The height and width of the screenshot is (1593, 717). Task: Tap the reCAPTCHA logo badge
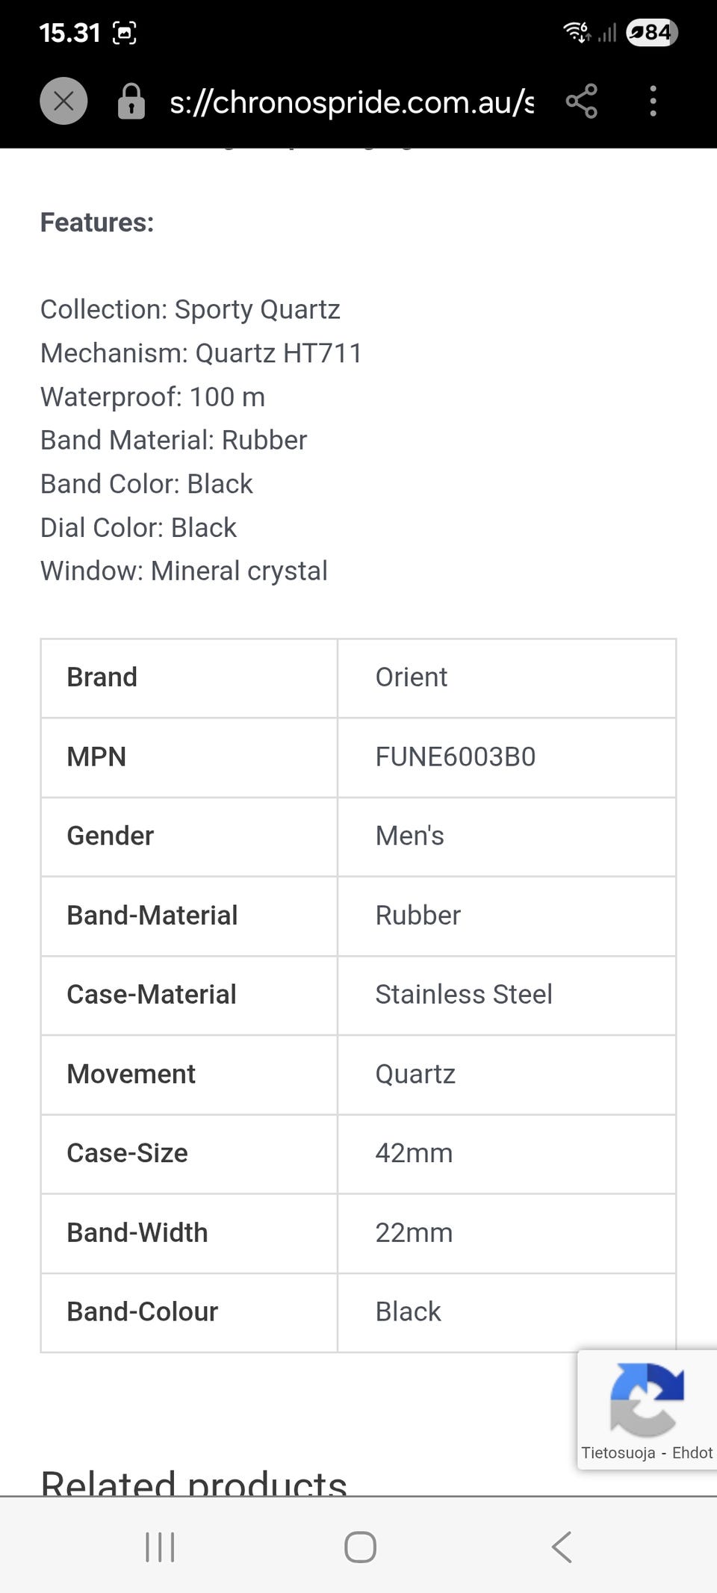point(647,1399)
